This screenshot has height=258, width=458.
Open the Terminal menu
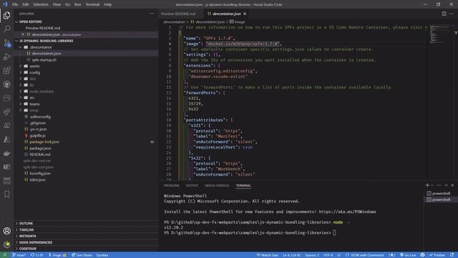pos(92,4)
